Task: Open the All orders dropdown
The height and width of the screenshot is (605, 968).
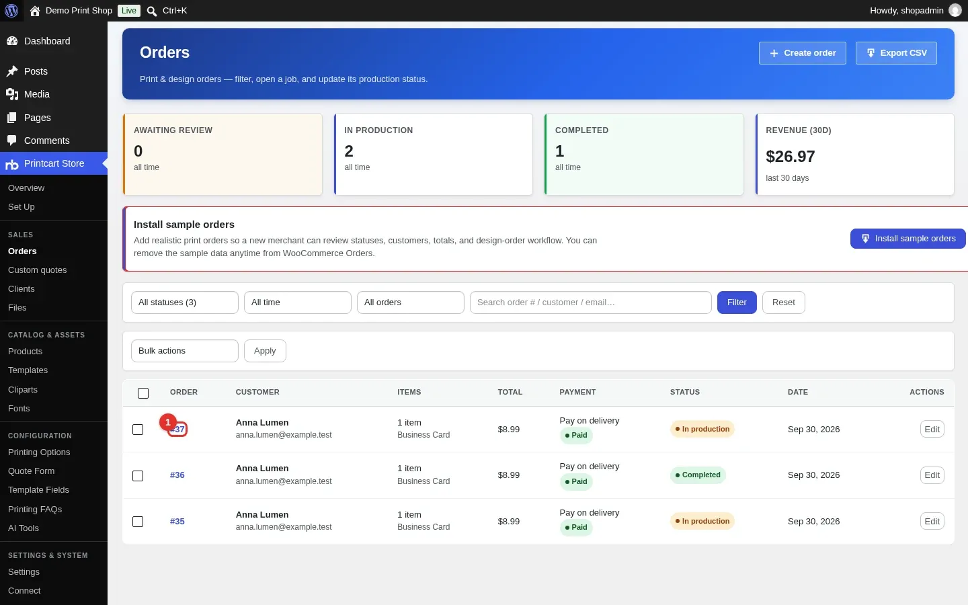Action: pyautogui.click(x=411, y=302)
